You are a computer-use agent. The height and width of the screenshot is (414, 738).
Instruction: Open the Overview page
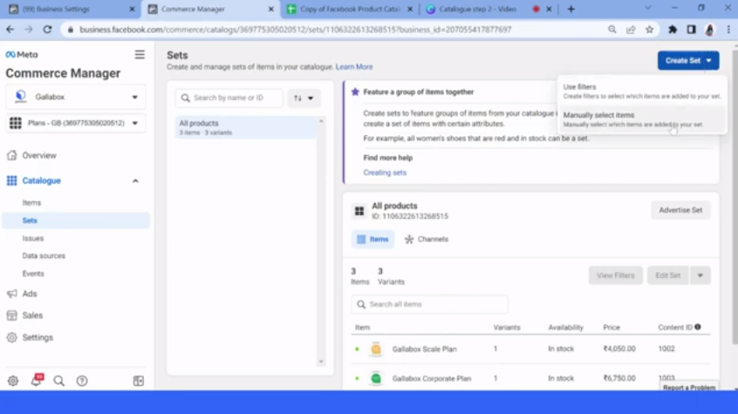click(x=39, y=155)
